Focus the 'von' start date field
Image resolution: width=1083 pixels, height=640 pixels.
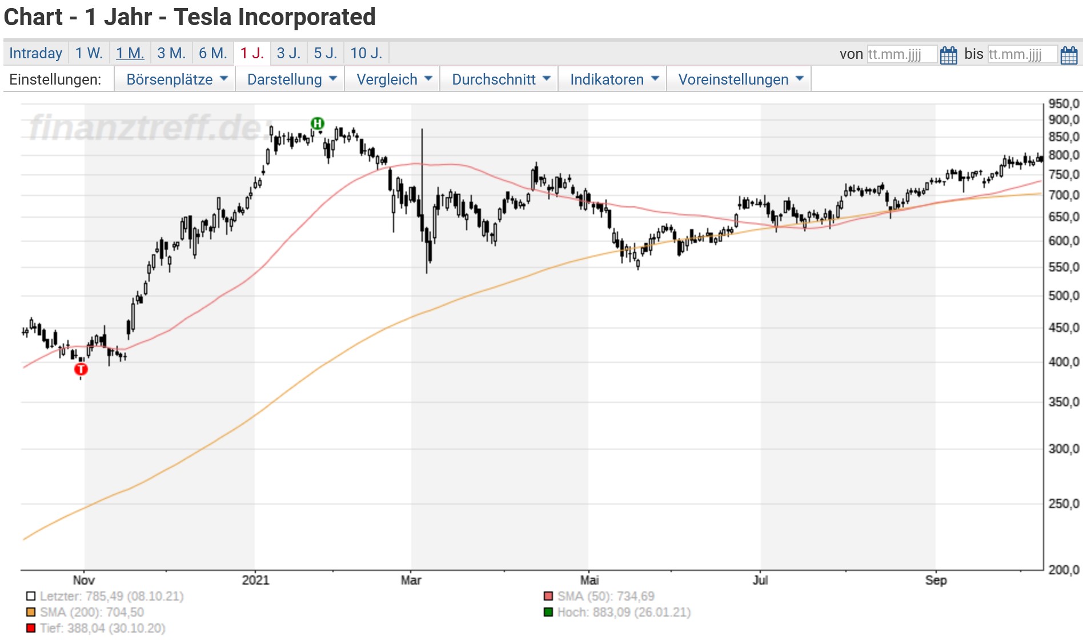(902, 54)
